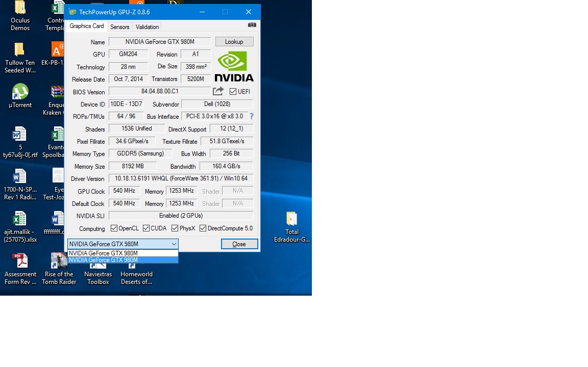Image resolution: width=588 pixels, height=367 pixels.
Task: Click the Subvendor field Dell (1028)
Action: coord(217,104)
